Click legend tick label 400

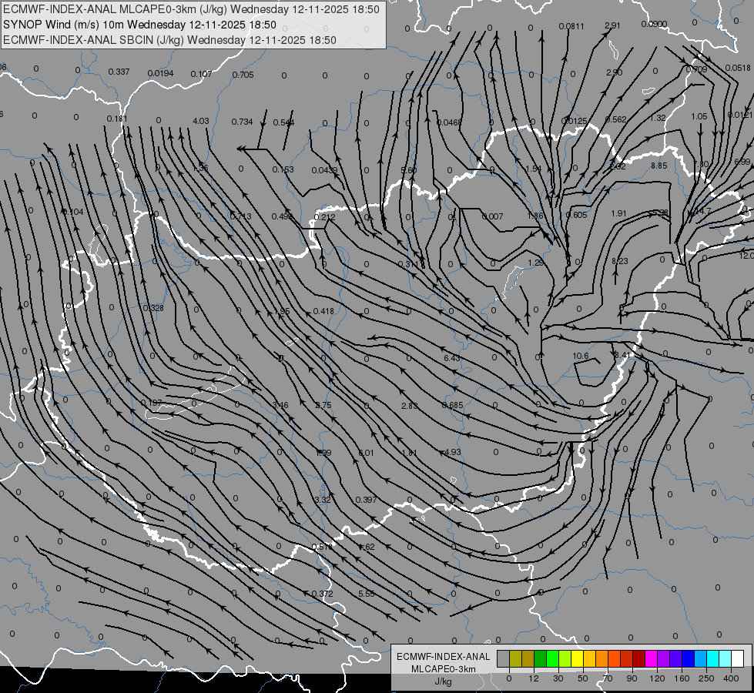(731, 678)
